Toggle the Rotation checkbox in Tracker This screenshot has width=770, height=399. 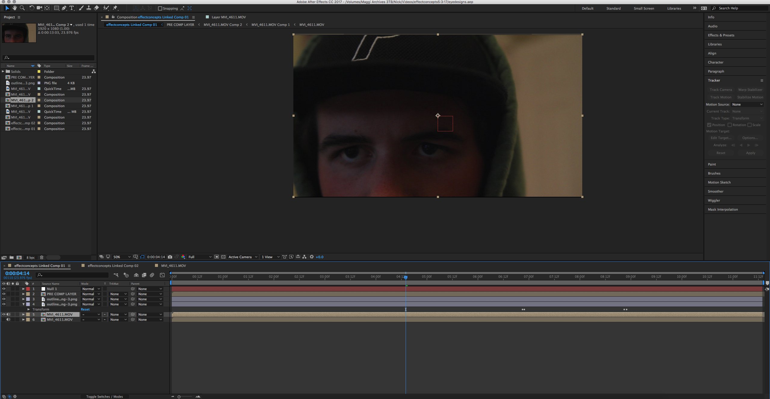(730, 125)
